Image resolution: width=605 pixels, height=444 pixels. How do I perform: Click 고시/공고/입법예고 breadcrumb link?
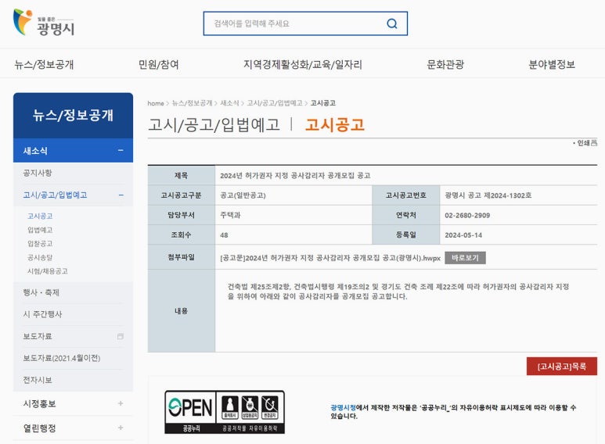click(275, 103)
